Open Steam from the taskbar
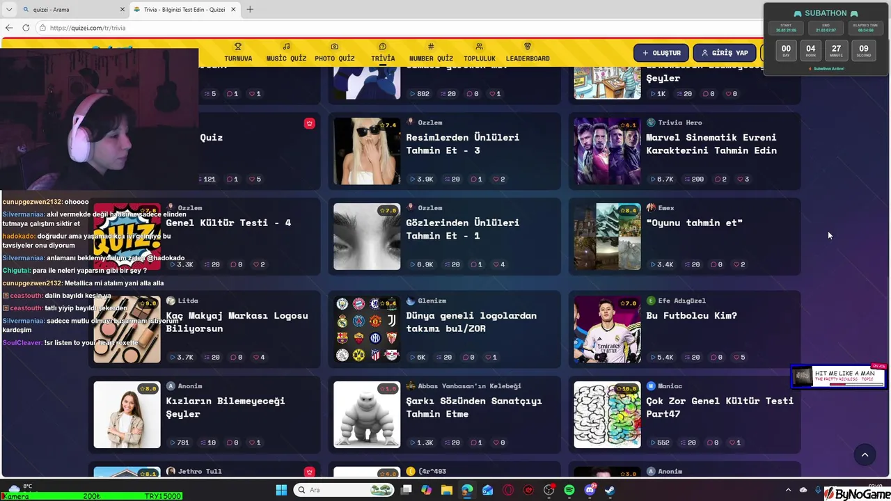Viewport: 891px width, 501px height. (610, 490)
